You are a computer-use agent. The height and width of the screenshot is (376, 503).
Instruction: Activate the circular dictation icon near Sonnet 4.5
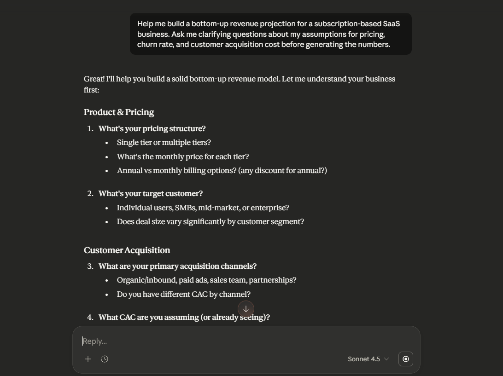405,359
